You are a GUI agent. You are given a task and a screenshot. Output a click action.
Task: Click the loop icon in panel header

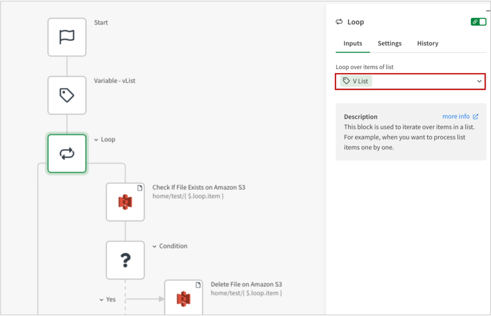(339, 22)
